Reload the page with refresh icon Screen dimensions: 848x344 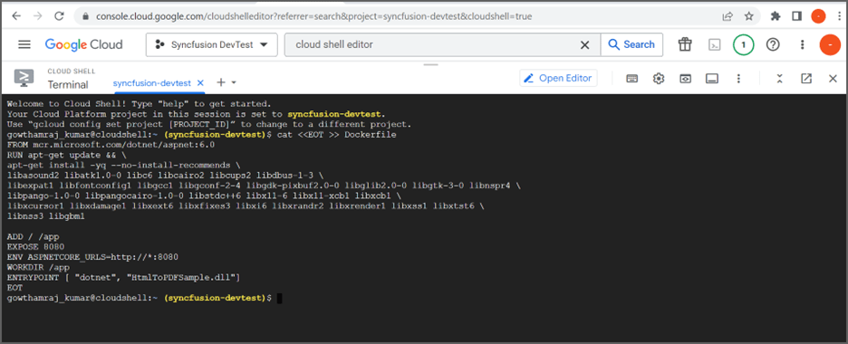point(60,16)
